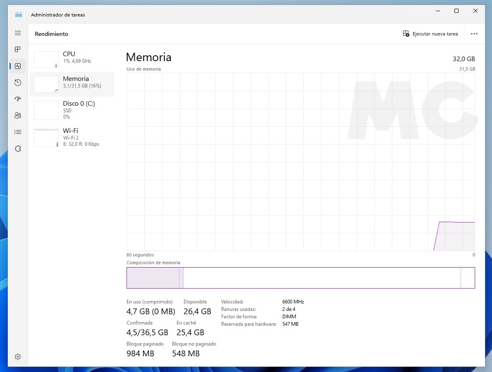This screenshot has width=492, height=372.
Task: Open the three-dots more options menu
Action: pos(474,34)
